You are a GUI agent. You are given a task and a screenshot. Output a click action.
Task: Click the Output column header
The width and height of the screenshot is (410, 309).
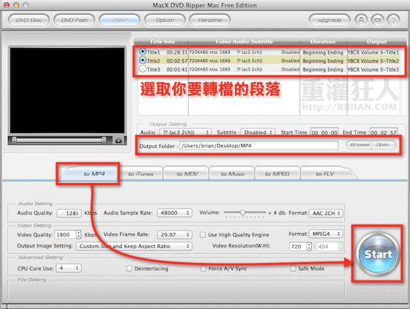[x=377, y=42]
